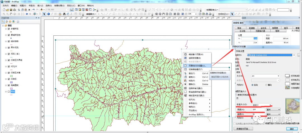Click the Undo arrow icon

click(34, 9)
